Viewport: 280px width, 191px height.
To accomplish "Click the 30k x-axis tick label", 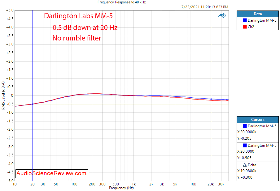I will click(x=221, y=184).
